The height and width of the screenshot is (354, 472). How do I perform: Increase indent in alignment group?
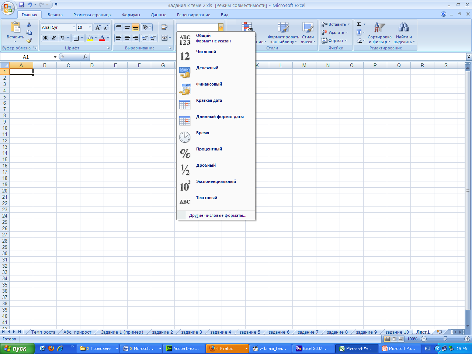tap(154, 38)
